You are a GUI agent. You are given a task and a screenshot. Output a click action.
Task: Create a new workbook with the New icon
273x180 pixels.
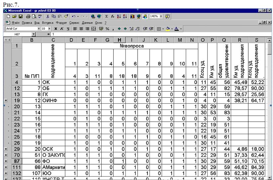point(8,17)
